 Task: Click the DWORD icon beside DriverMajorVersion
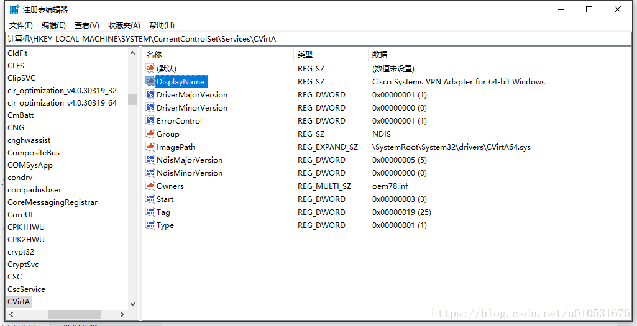(150, 94)
